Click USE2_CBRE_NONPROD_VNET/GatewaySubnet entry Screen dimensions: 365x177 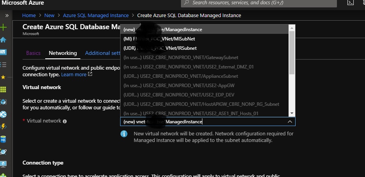pos(204,57)
